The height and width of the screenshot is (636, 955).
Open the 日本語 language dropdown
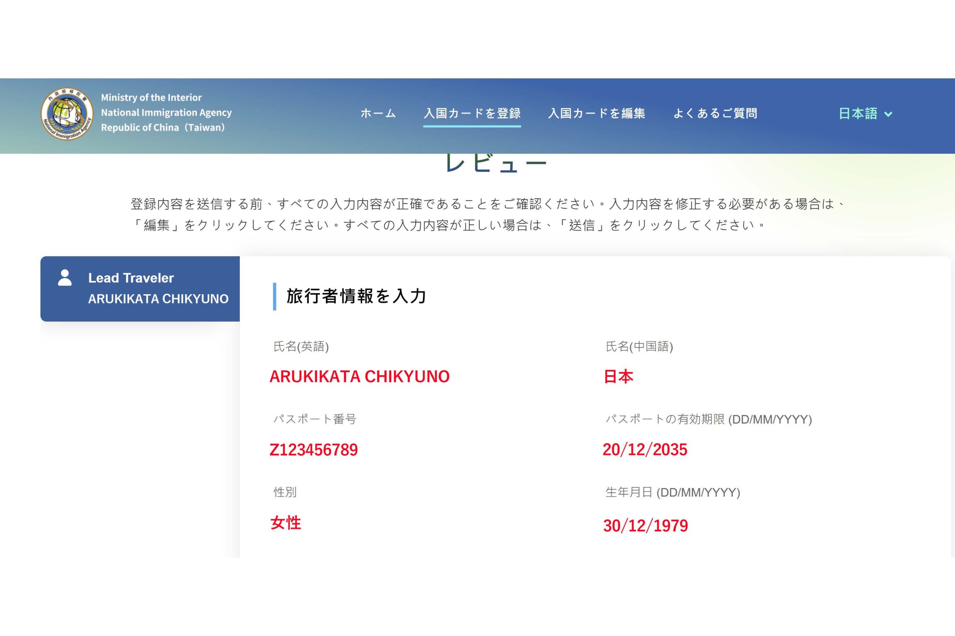[858, 114]
